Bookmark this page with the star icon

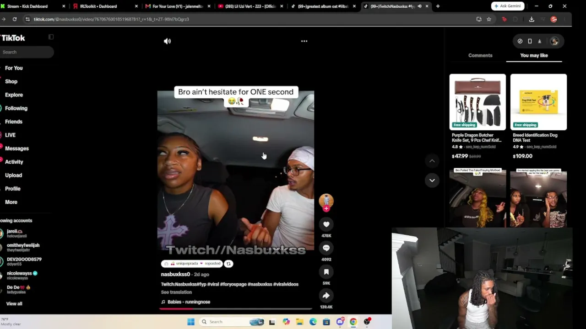point(489,19)
